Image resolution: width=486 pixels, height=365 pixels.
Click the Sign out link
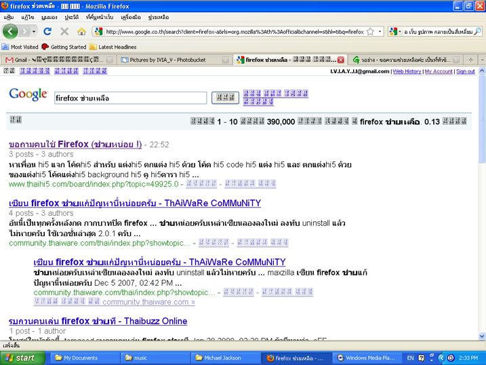click(x=465, y=71)
